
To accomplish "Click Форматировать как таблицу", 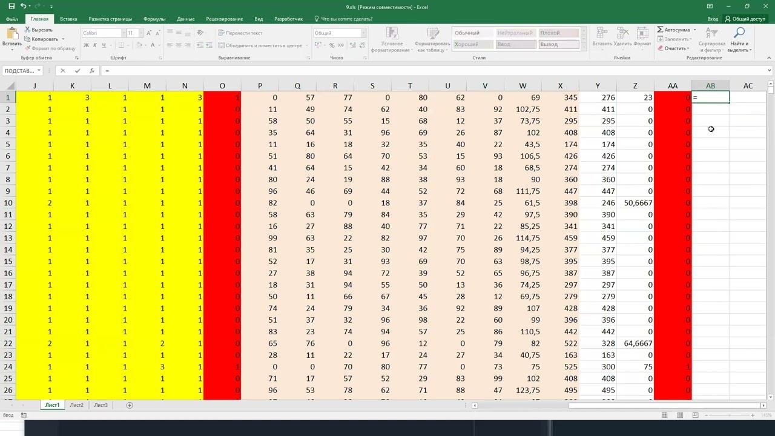I will (432, 39).
